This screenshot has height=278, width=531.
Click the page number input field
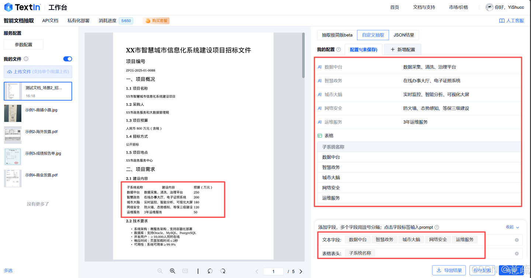click(x=273, y=271)
